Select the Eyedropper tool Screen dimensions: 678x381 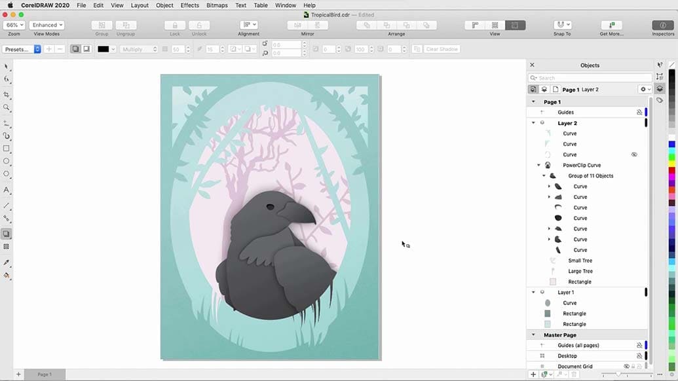tap(7, 263)
